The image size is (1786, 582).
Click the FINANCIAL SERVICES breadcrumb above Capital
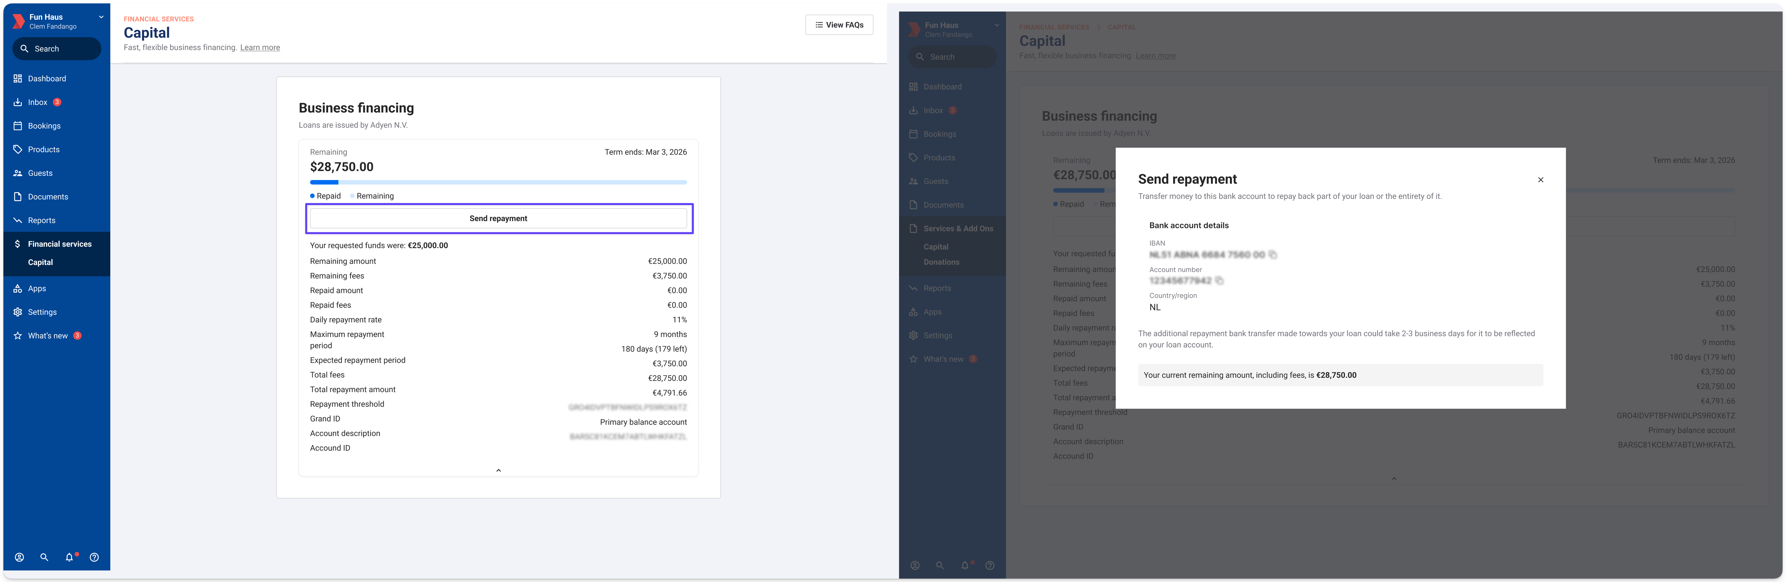click(159, 19)
